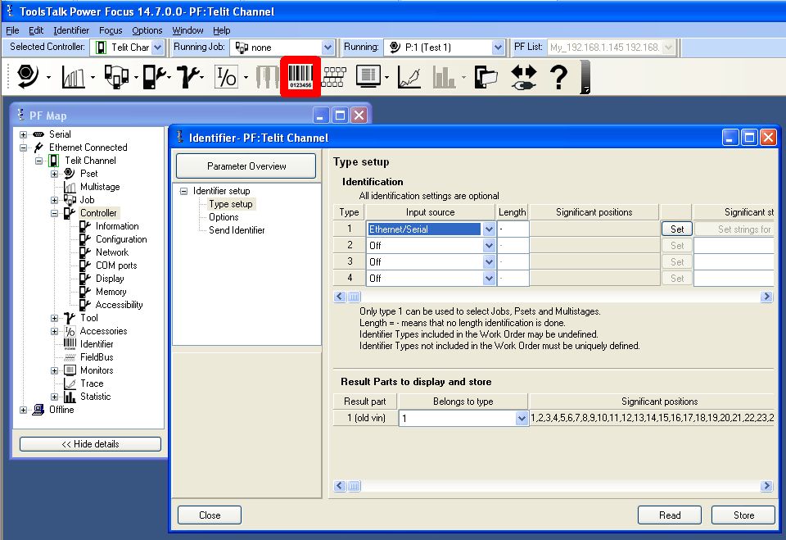Open the Focus menu
Screen dimensions: 786x540
tap(111, 30)
